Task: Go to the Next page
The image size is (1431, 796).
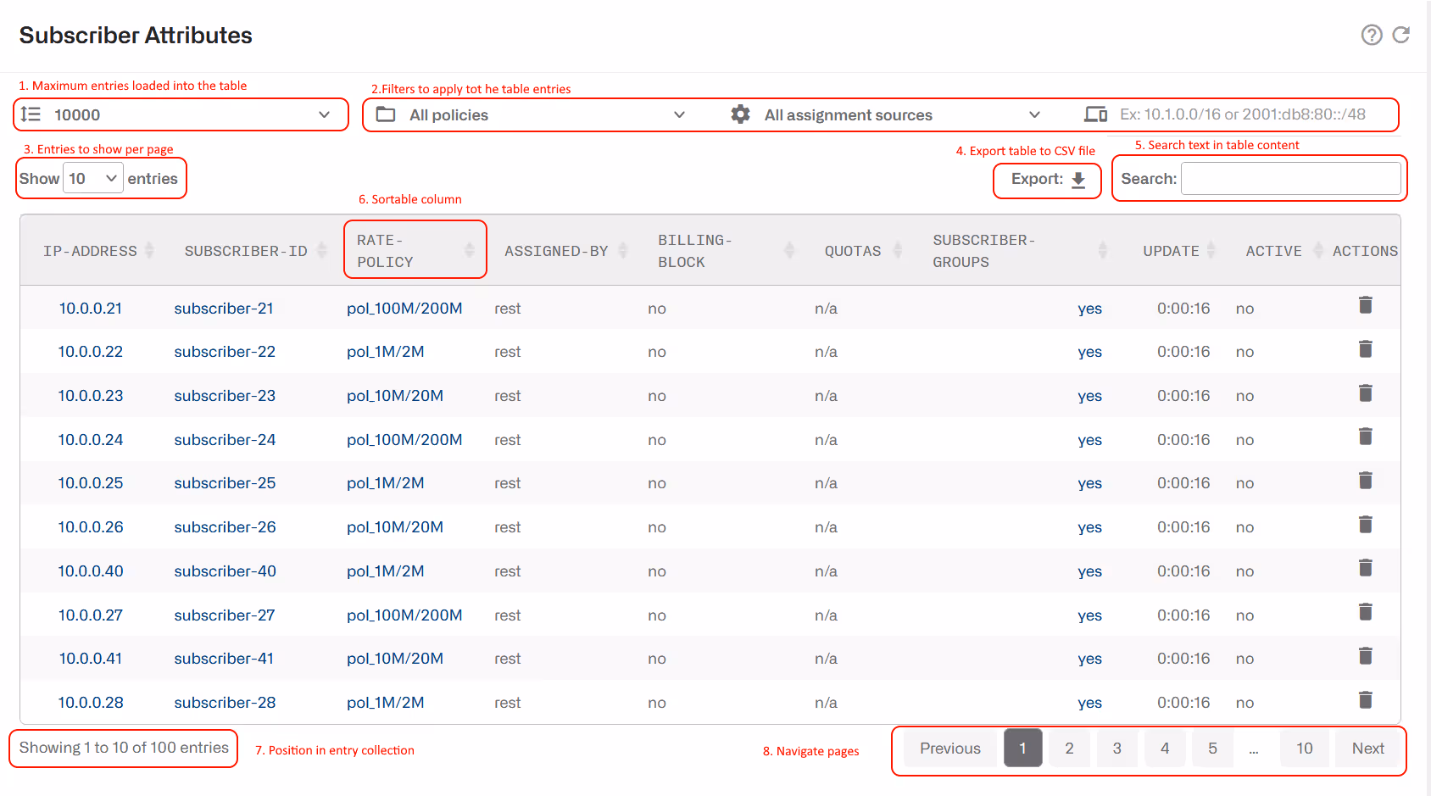Action: [x=1367, y=749]
